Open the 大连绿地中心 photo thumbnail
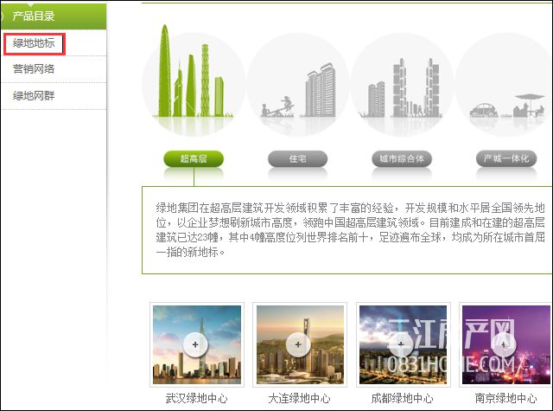The width and height of the screenshot is (553, 411). 300,344
